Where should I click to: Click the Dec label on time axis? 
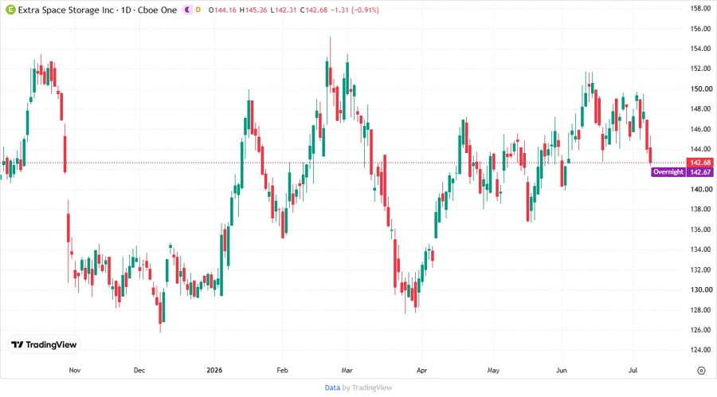(x=139, y=370)
